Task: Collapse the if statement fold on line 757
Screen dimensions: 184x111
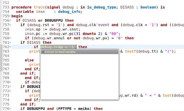Action: click(x=10, y=25)
